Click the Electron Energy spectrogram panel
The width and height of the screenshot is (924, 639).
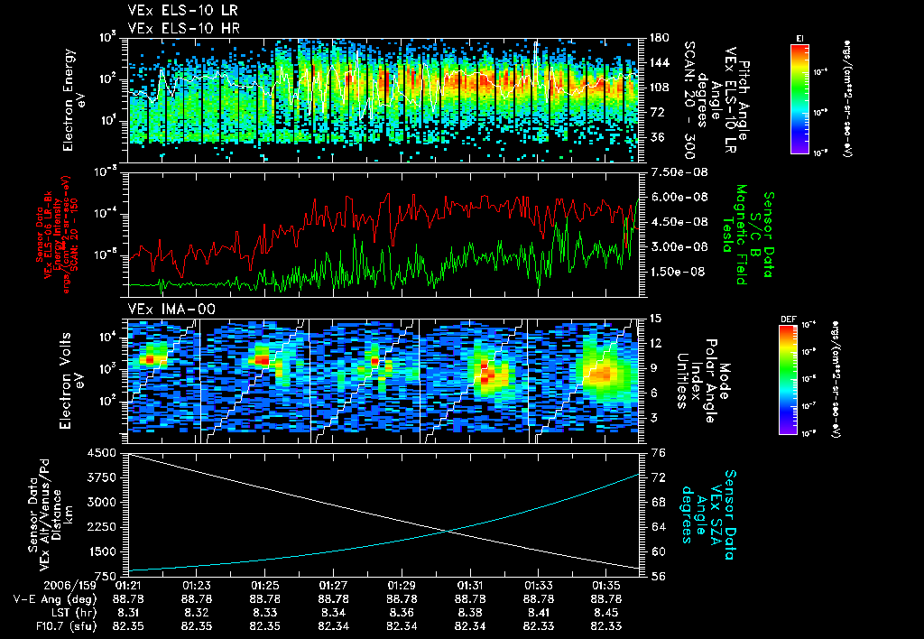coord(383,100)
